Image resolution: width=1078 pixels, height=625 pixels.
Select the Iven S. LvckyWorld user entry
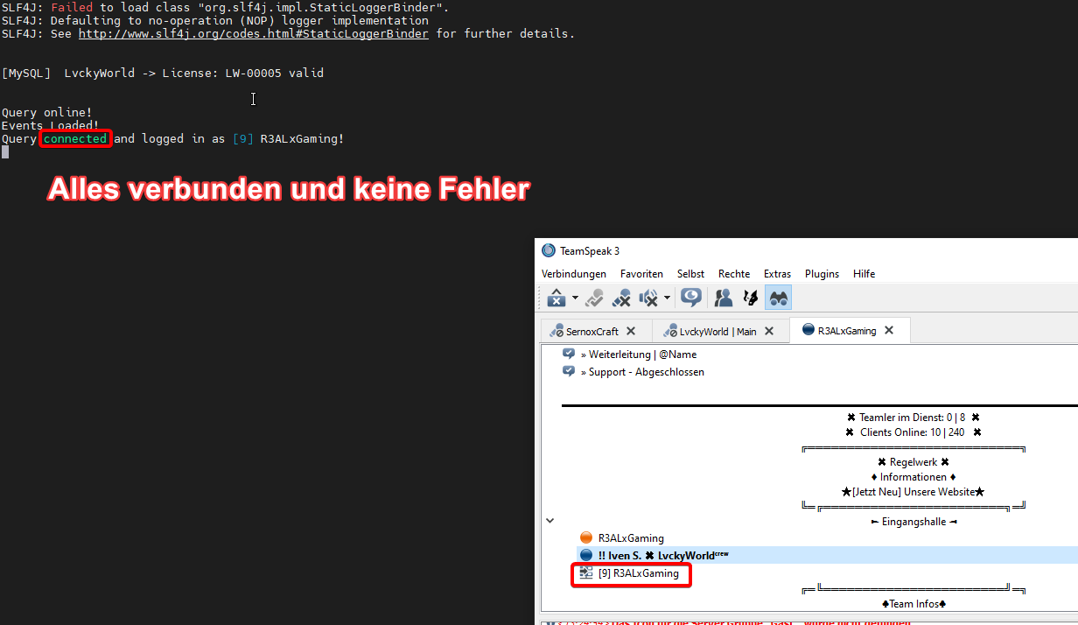pos(662,555)
